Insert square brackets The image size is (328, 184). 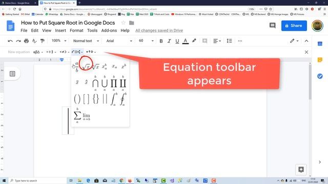coord(86,99)
